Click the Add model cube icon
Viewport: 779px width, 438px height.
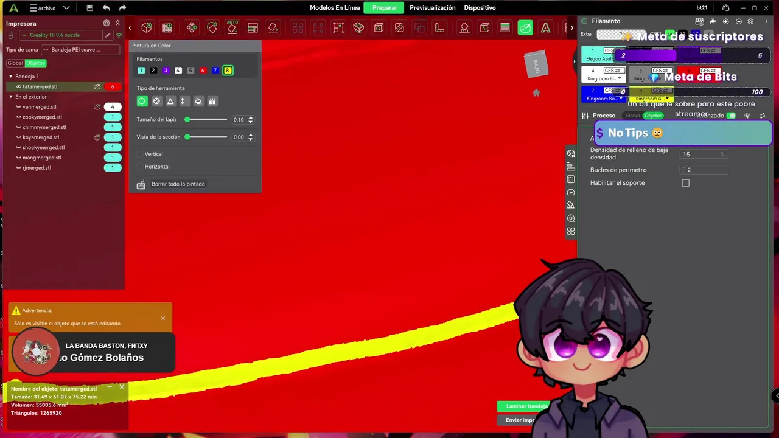point(147,27)
